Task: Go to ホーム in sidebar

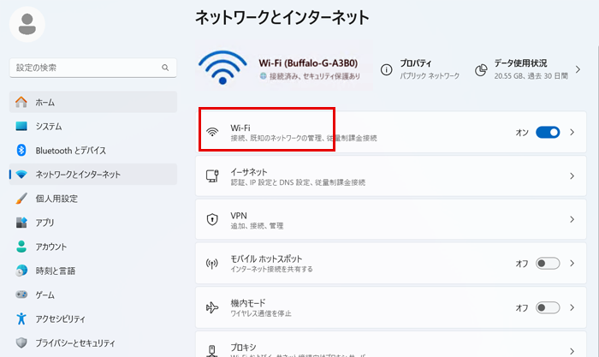Action: [x=93, y=102]
